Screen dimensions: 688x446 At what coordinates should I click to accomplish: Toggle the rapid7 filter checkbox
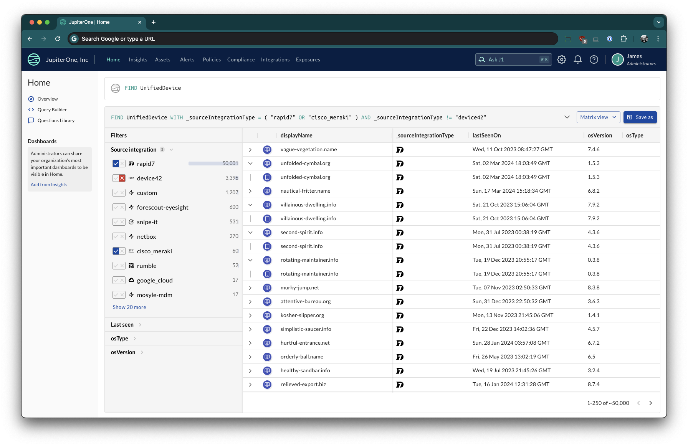116,164
